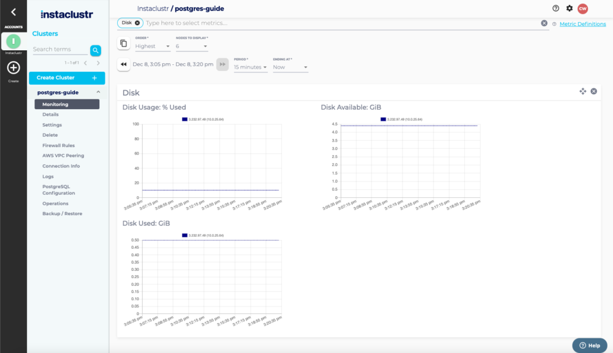This screenshot has height=353, width=613.
Task: Open the copy metrics panel icon
Action: tap(123, 42)
